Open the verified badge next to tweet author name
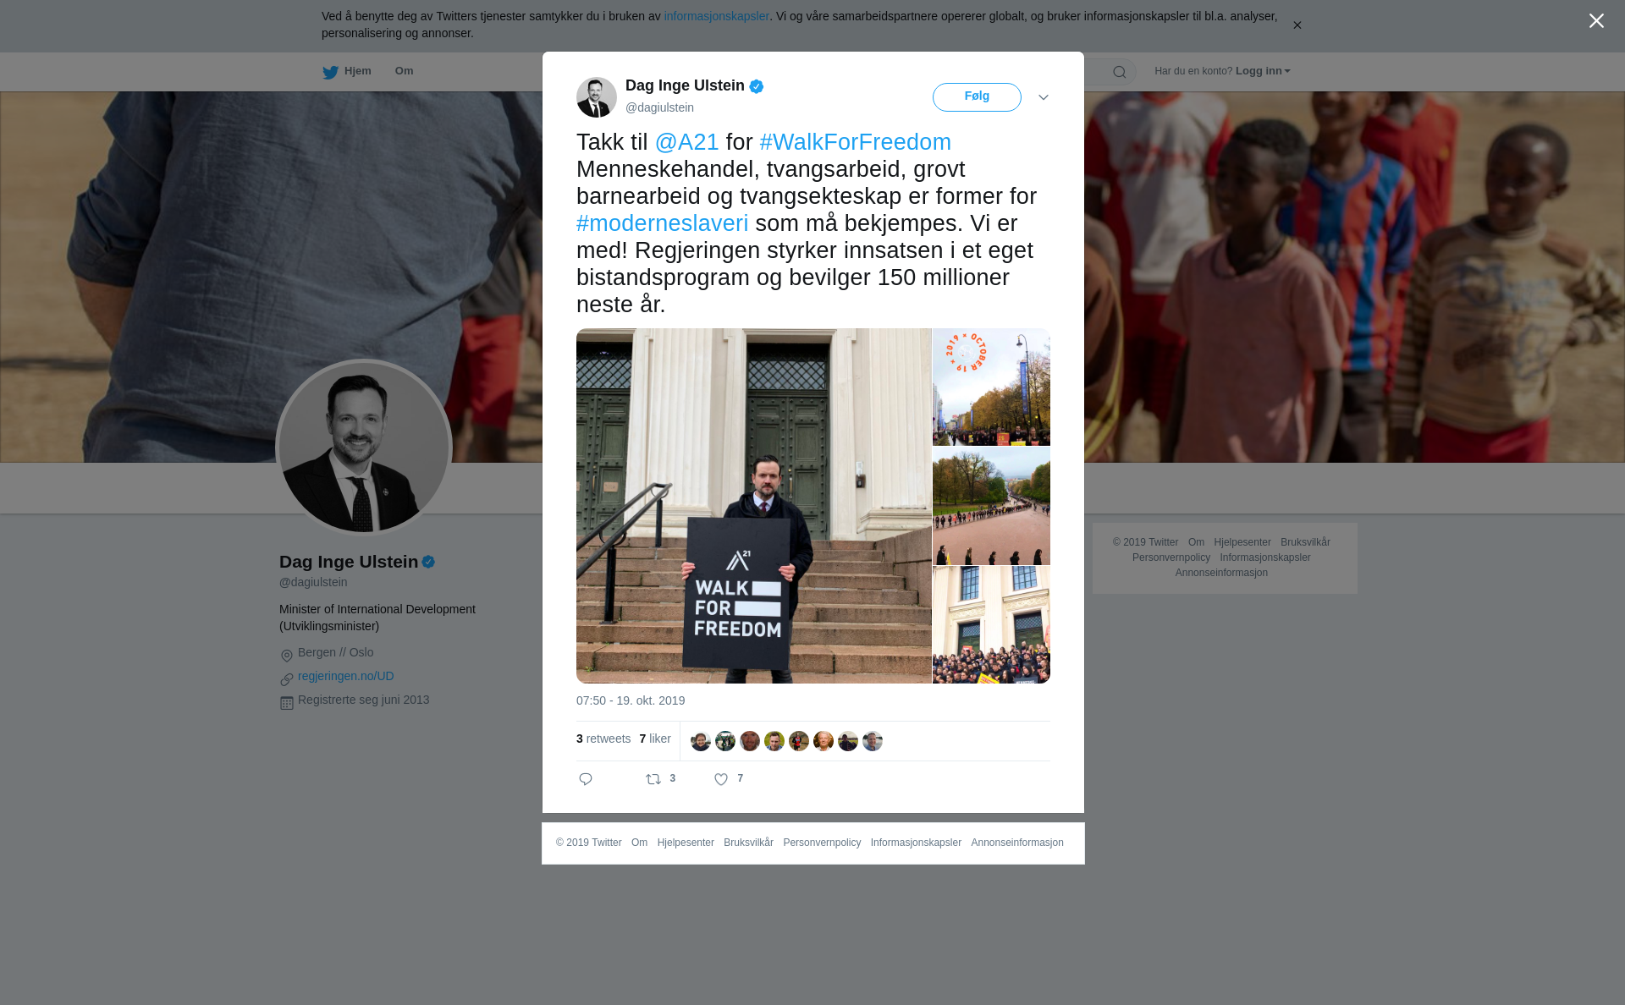 757,86
